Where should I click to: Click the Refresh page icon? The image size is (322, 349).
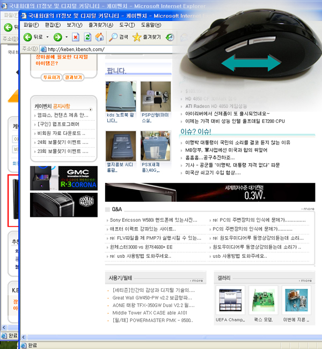tap(87, 37)
